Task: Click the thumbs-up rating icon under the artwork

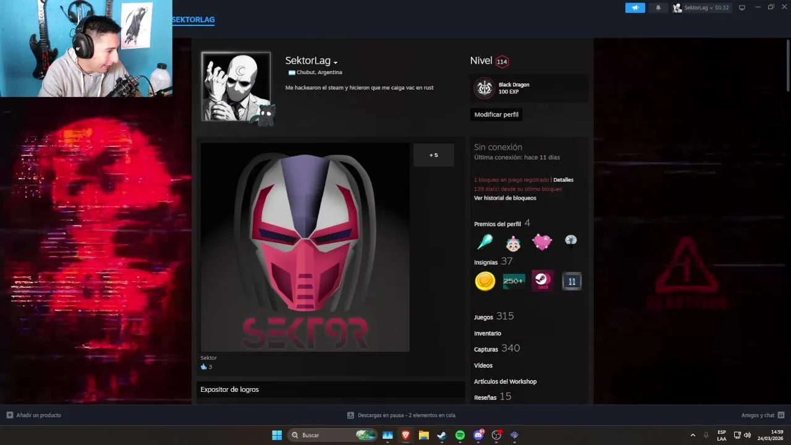Action: [204, 367]
